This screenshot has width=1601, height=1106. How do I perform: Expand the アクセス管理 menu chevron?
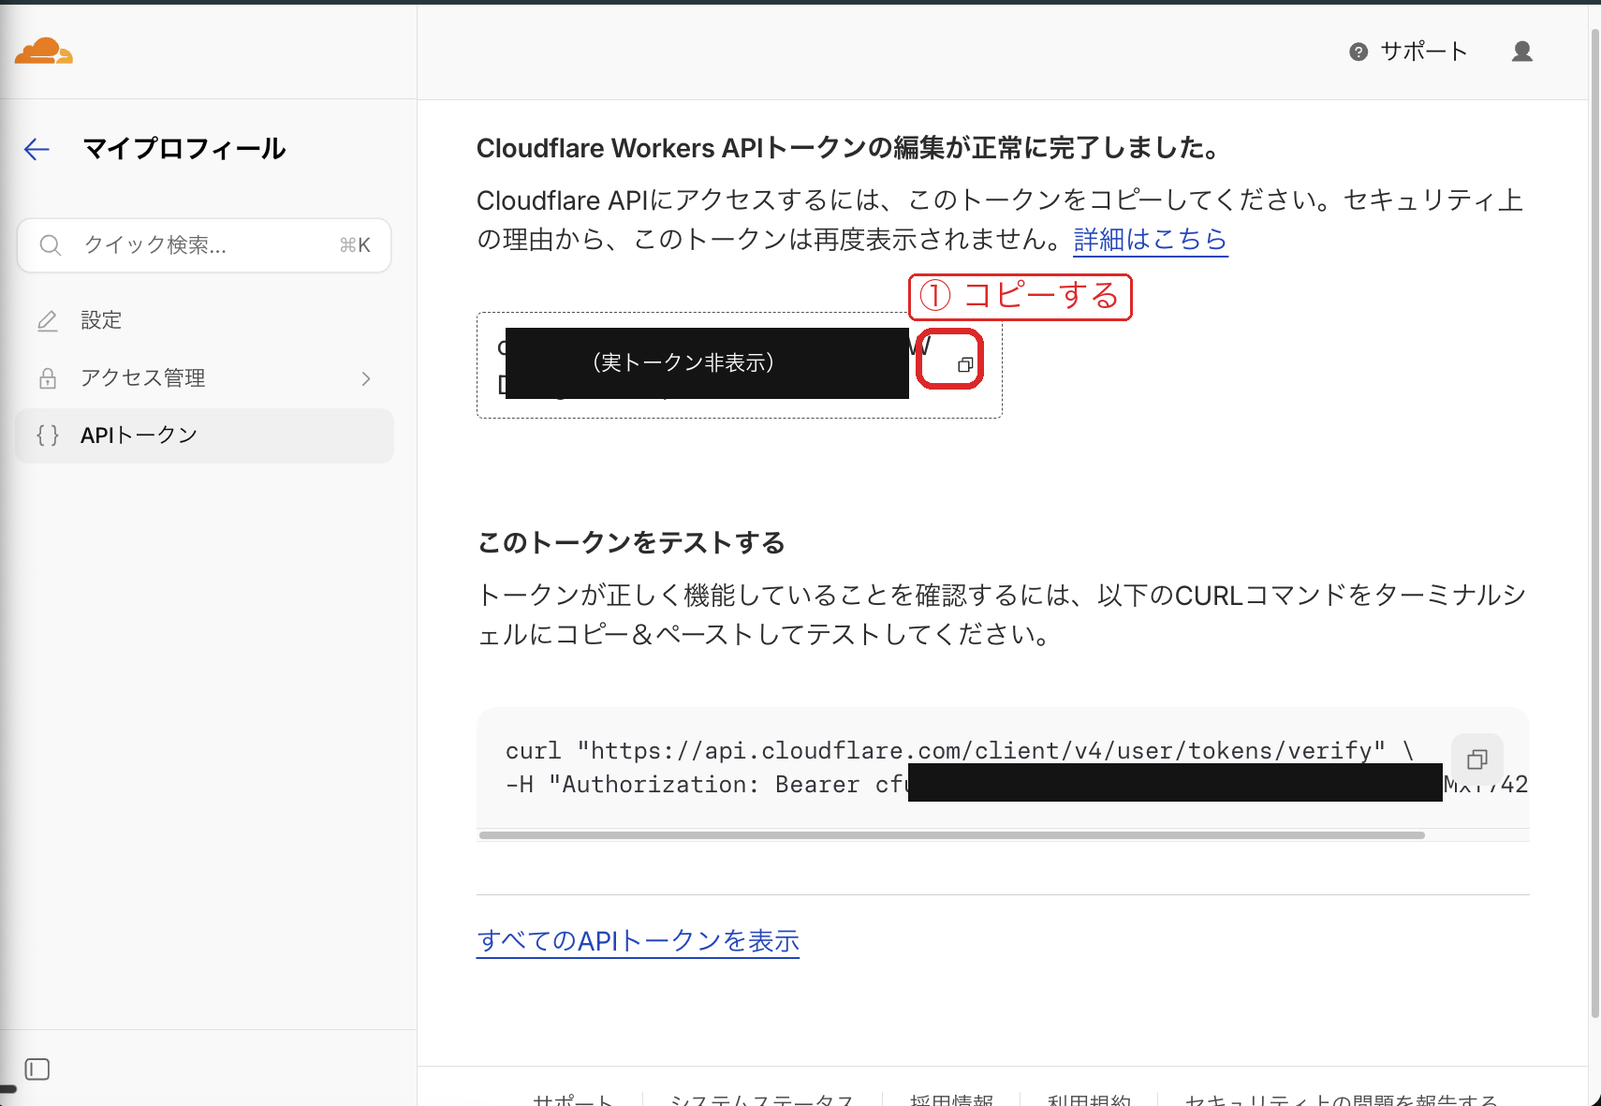click(x=366, y=378)
